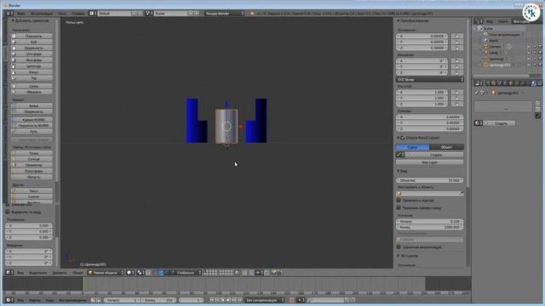This screenshot has height=306, width=545.
Task: Jump to the end frame control
Action: [x=239, y=300]
